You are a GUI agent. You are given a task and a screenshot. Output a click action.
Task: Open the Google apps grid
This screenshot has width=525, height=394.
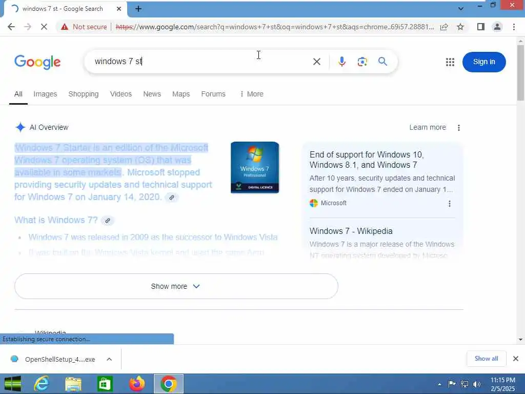click(450, 62)
